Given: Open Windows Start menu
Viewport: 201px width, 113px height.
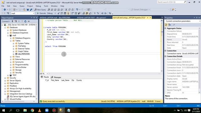Looking at the screenshot, I should (3, 110).
